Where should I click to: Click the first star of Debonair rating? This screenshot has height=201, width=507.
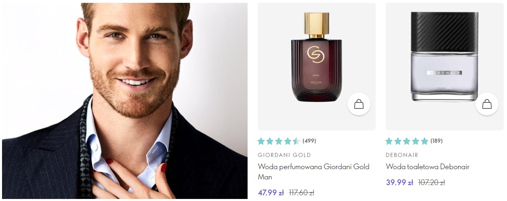point(389,141)
